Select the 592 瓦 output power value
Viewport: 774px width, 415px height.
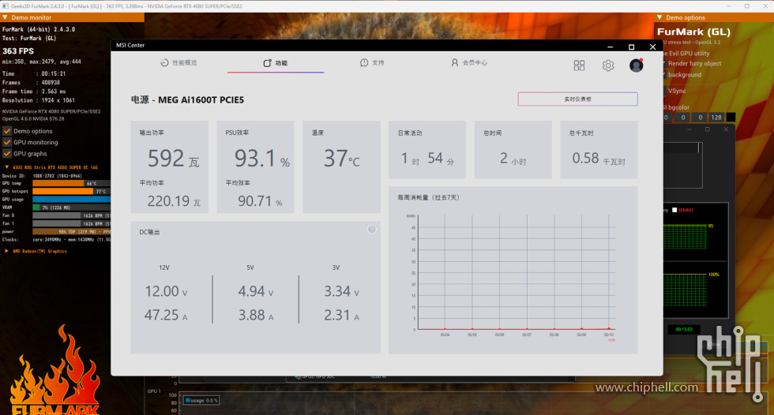(x=173, y=159)
